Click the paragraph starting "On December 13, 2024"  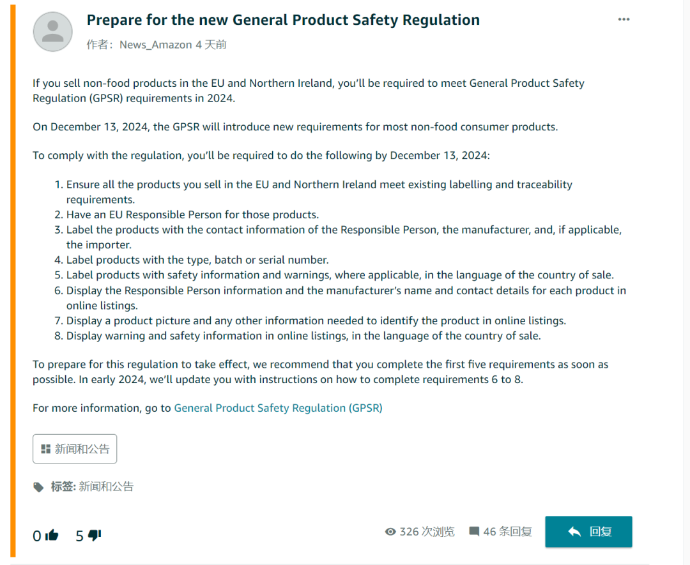click(295, 126)
